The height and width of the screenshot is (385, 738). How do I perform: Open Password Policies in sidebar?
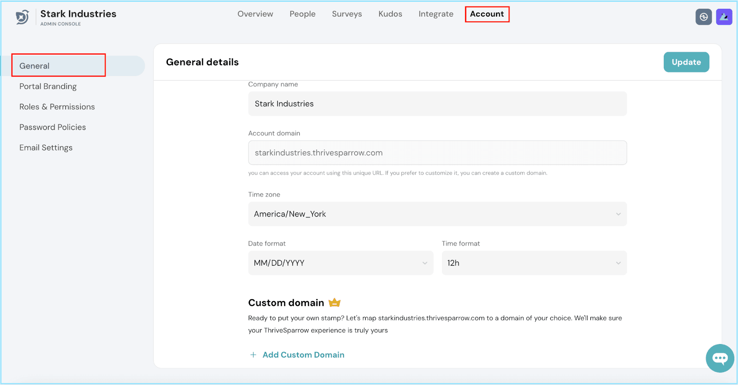53,127
